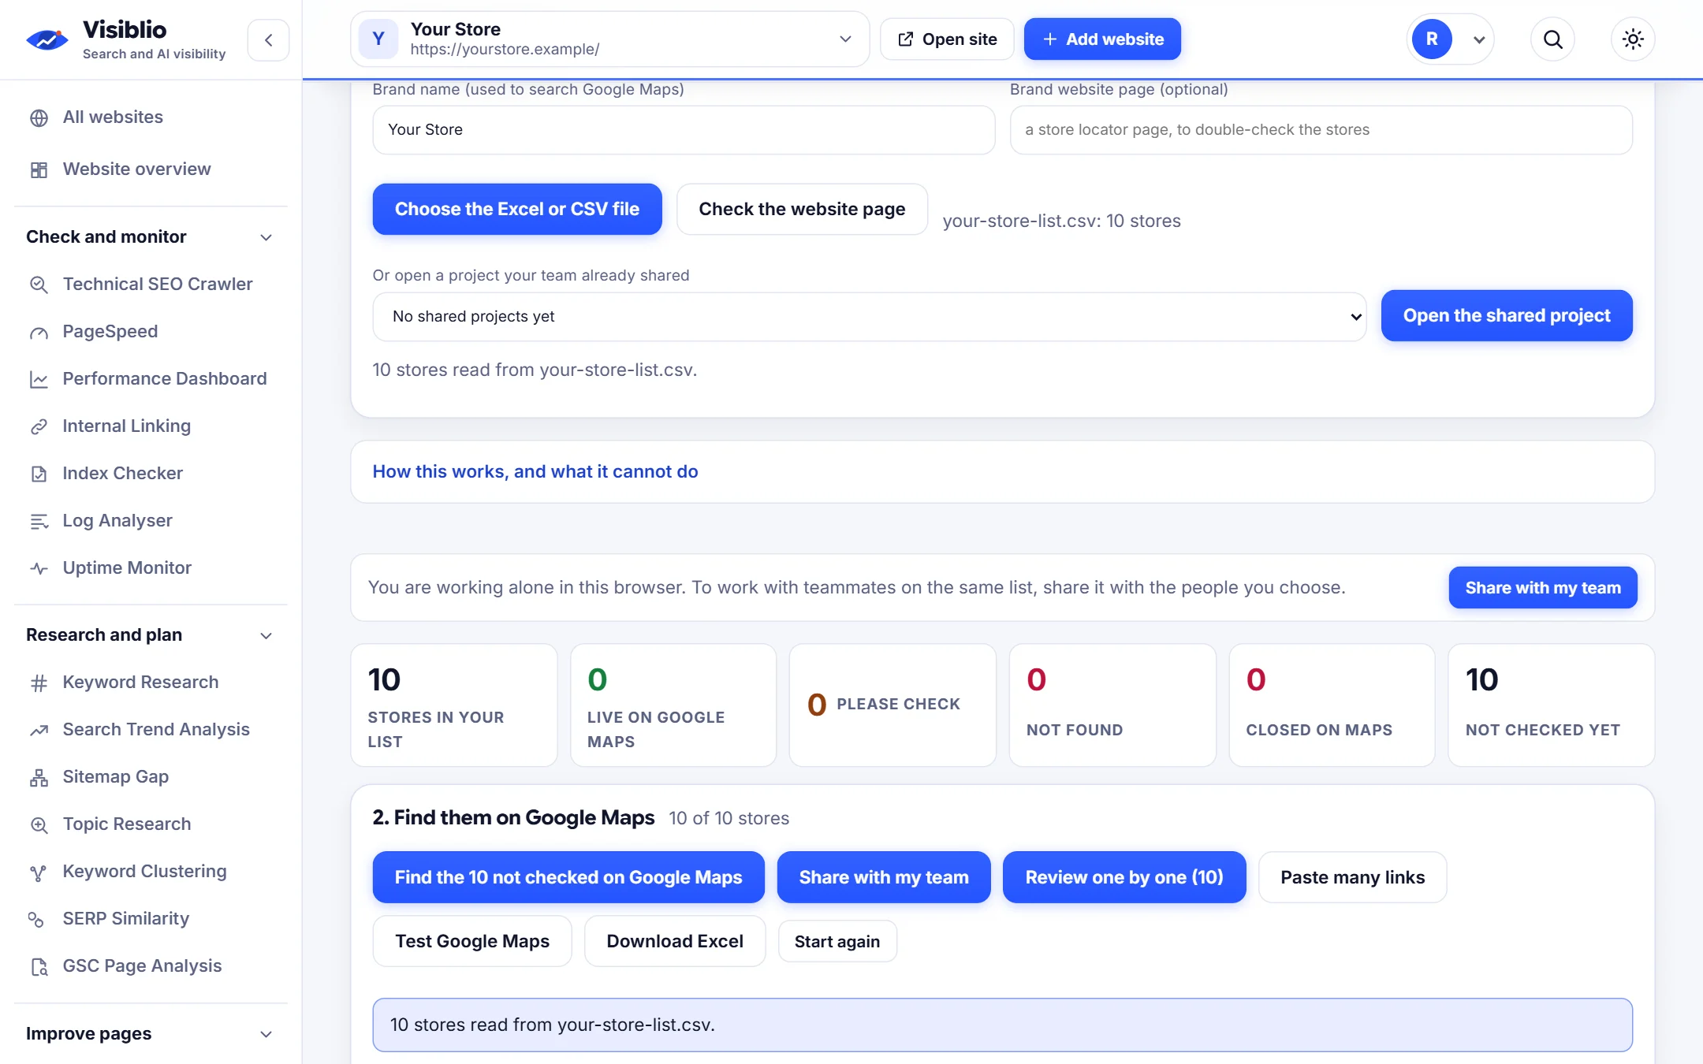The height and width of the screenshot is (1064, 1703).
Task: Click the Brand website page input field
Action: [1321, 129]
